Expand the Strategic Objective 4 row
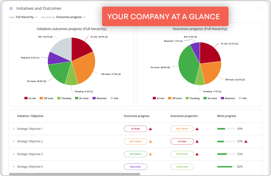The image size is (271, 176). (13, 166)
